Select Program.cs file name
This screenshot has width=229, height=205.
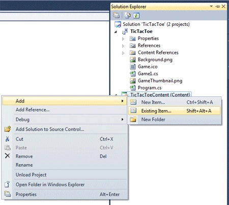150,88
